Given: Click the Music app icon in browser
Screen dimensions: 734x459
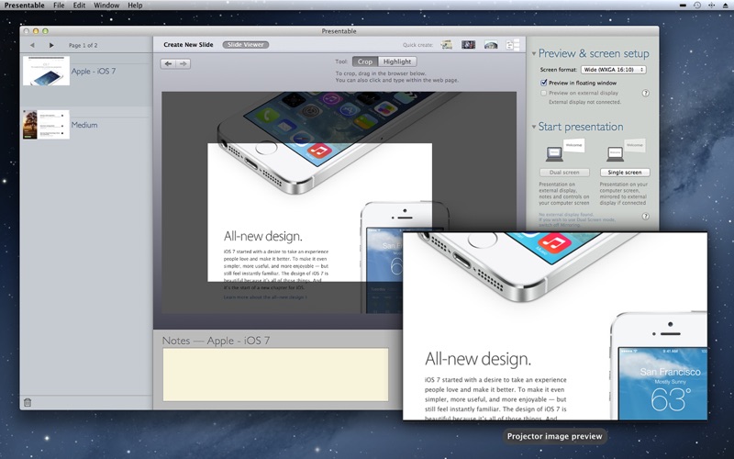Looking at the screenshot, I should [319, 151].
